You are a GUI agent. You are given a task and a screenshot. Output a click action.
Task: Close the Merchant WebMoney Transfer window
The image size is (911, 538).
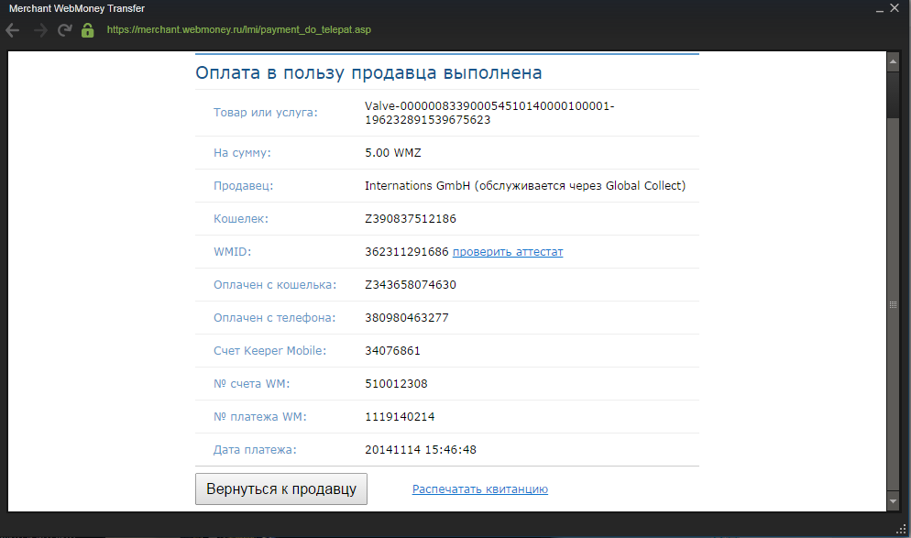(x=895, y=8)
